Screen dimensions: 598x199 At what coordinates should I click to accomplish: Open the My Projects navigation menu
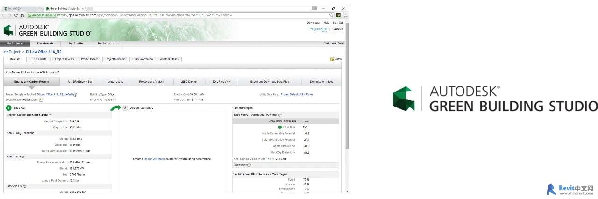14,43
